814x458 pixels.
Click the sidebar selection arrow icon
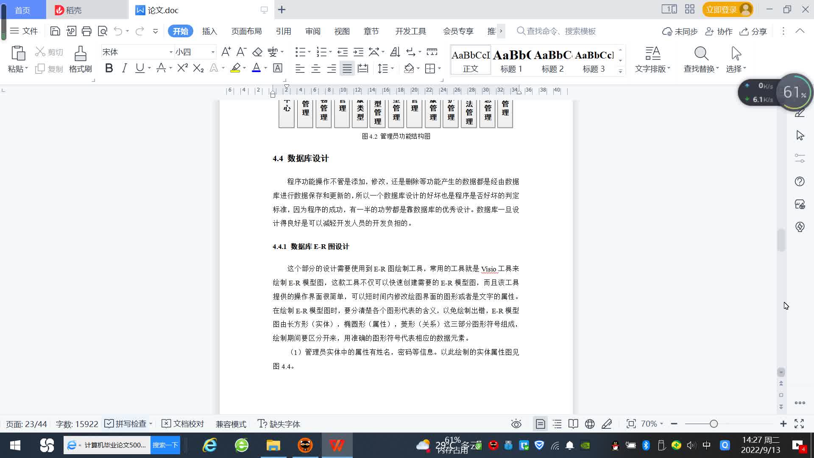(800, 135)
